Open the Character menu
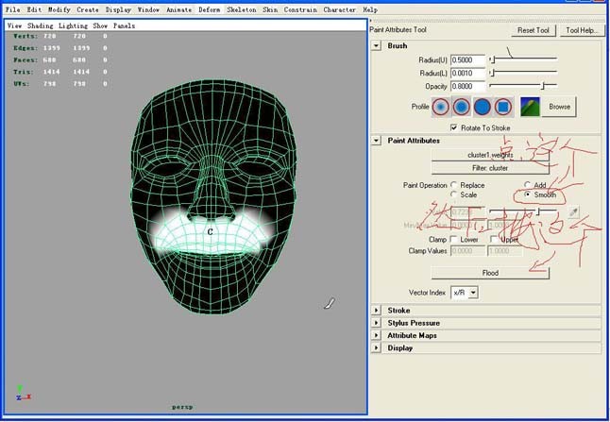The width and height of the screenshot is (610, 422). pyautogui.click(x=340, y=9)
